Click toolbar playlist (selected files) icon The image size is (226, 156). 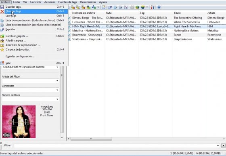[x=121, y=7]
